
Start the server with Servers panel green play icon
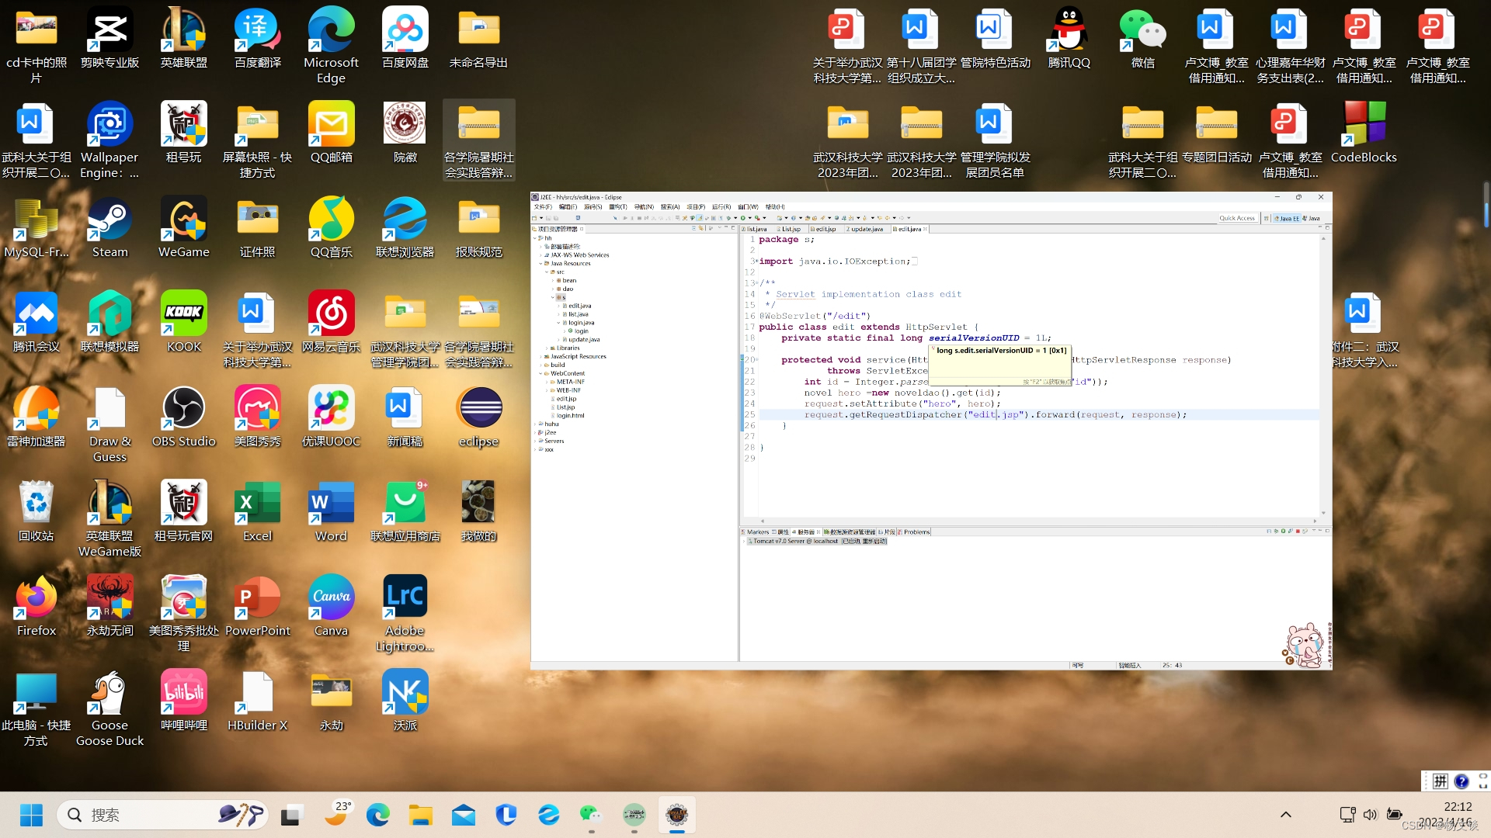[x=1284, y=532]
